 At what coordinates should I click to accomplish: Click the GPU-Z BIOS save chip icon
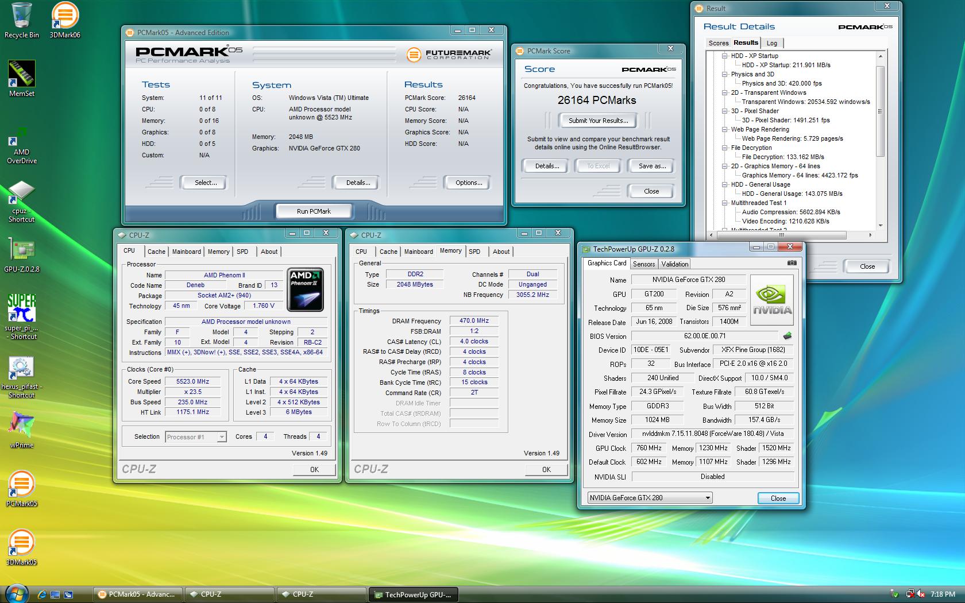788,336
